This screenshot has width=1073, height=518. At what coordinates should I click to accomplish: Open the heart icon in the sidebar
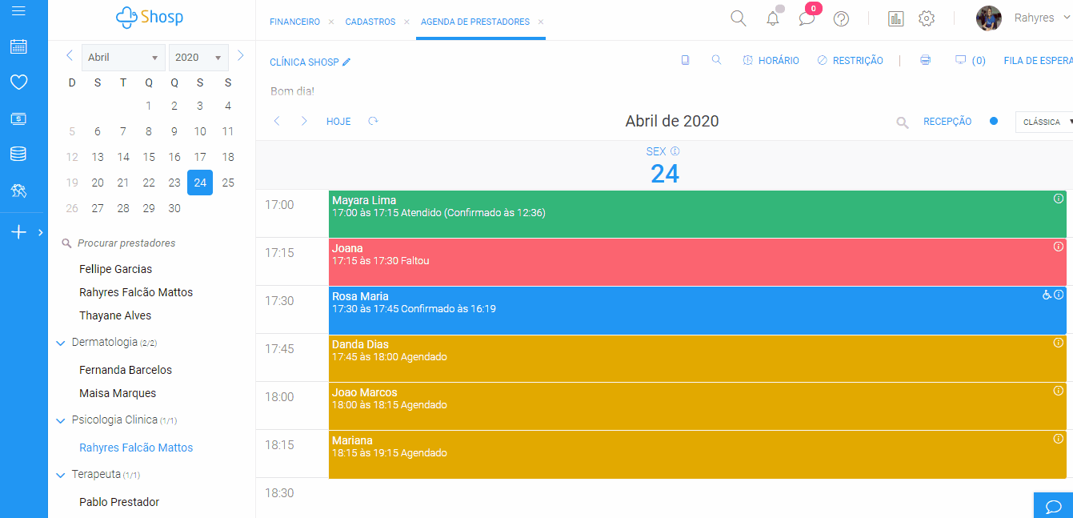point(18,82)
